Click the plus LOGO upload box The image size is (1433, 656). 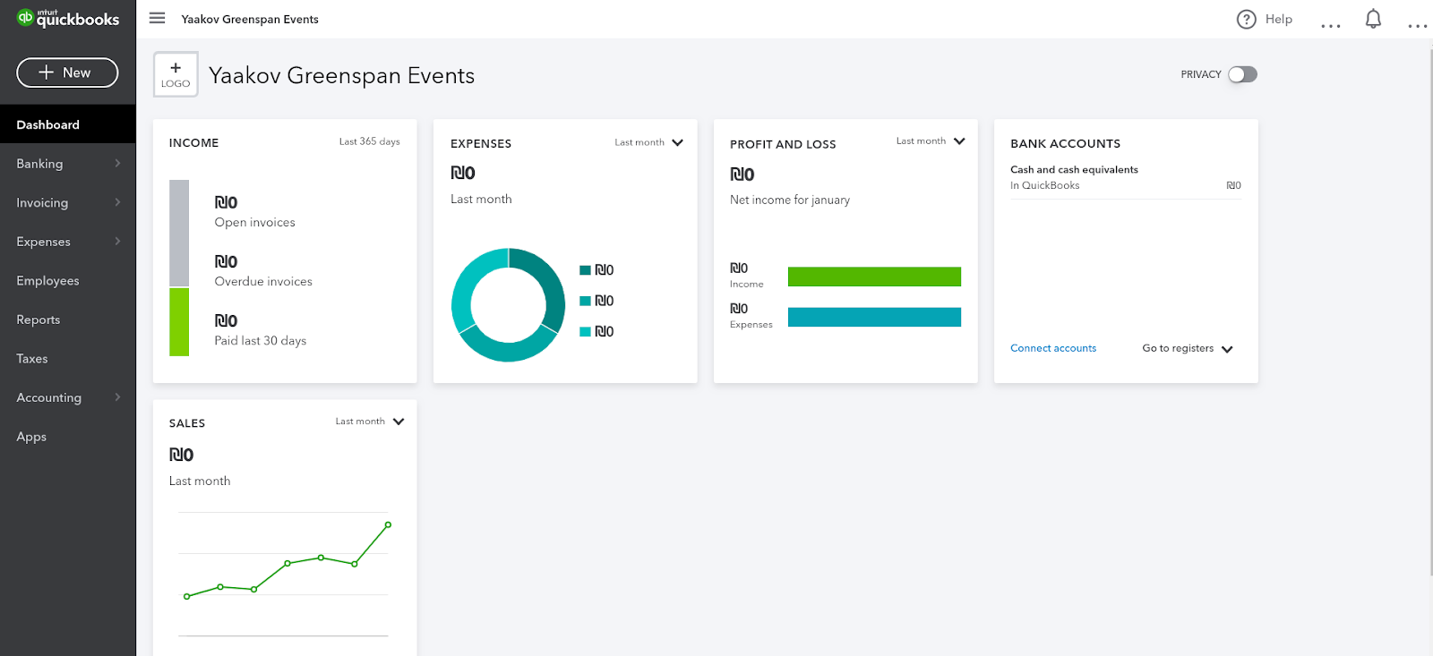[176, 74]
